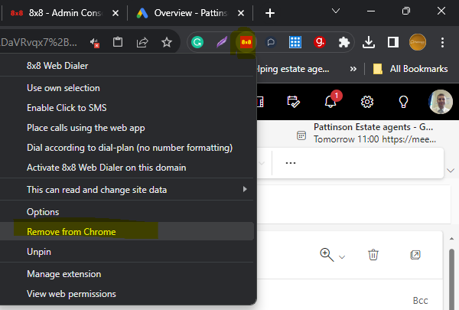Click the zoom magnifier icon
The width and height of the screenshot is (459, 310).
327,255
